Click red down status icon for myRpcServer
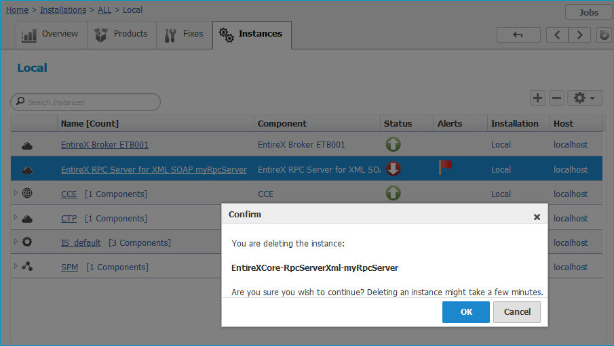The image size is (614, 346). tap(393, 169)
